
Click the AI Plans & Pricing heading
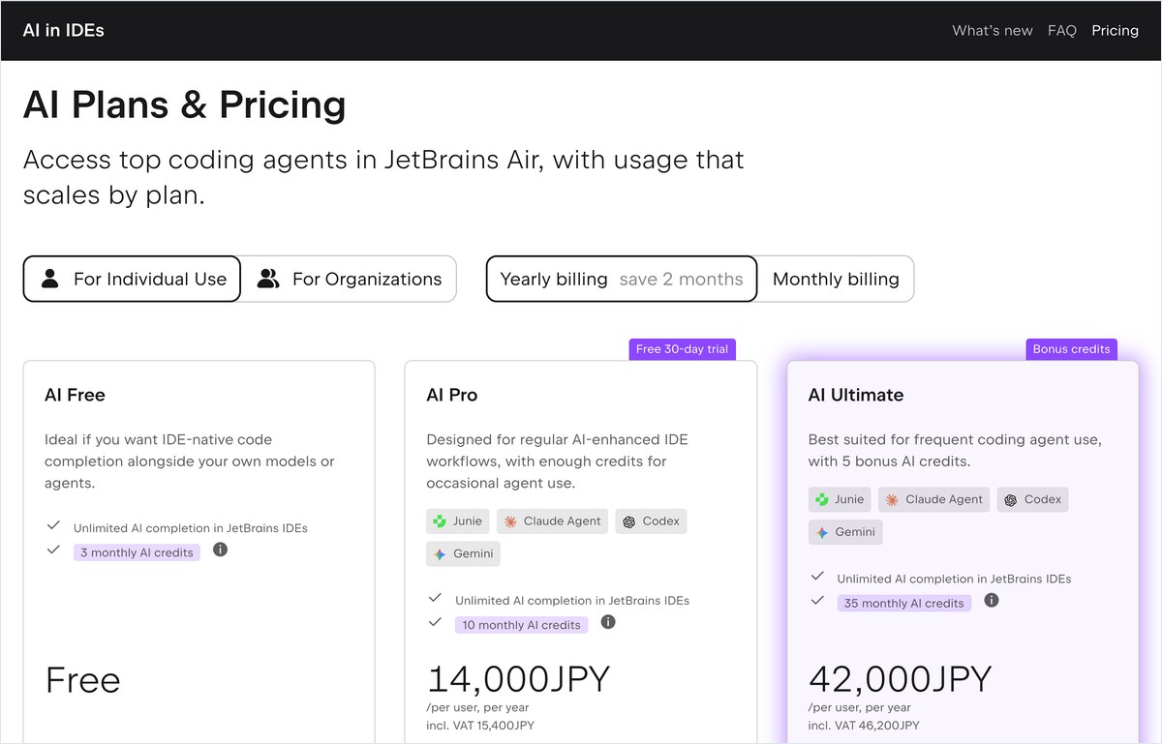(184, 104)
